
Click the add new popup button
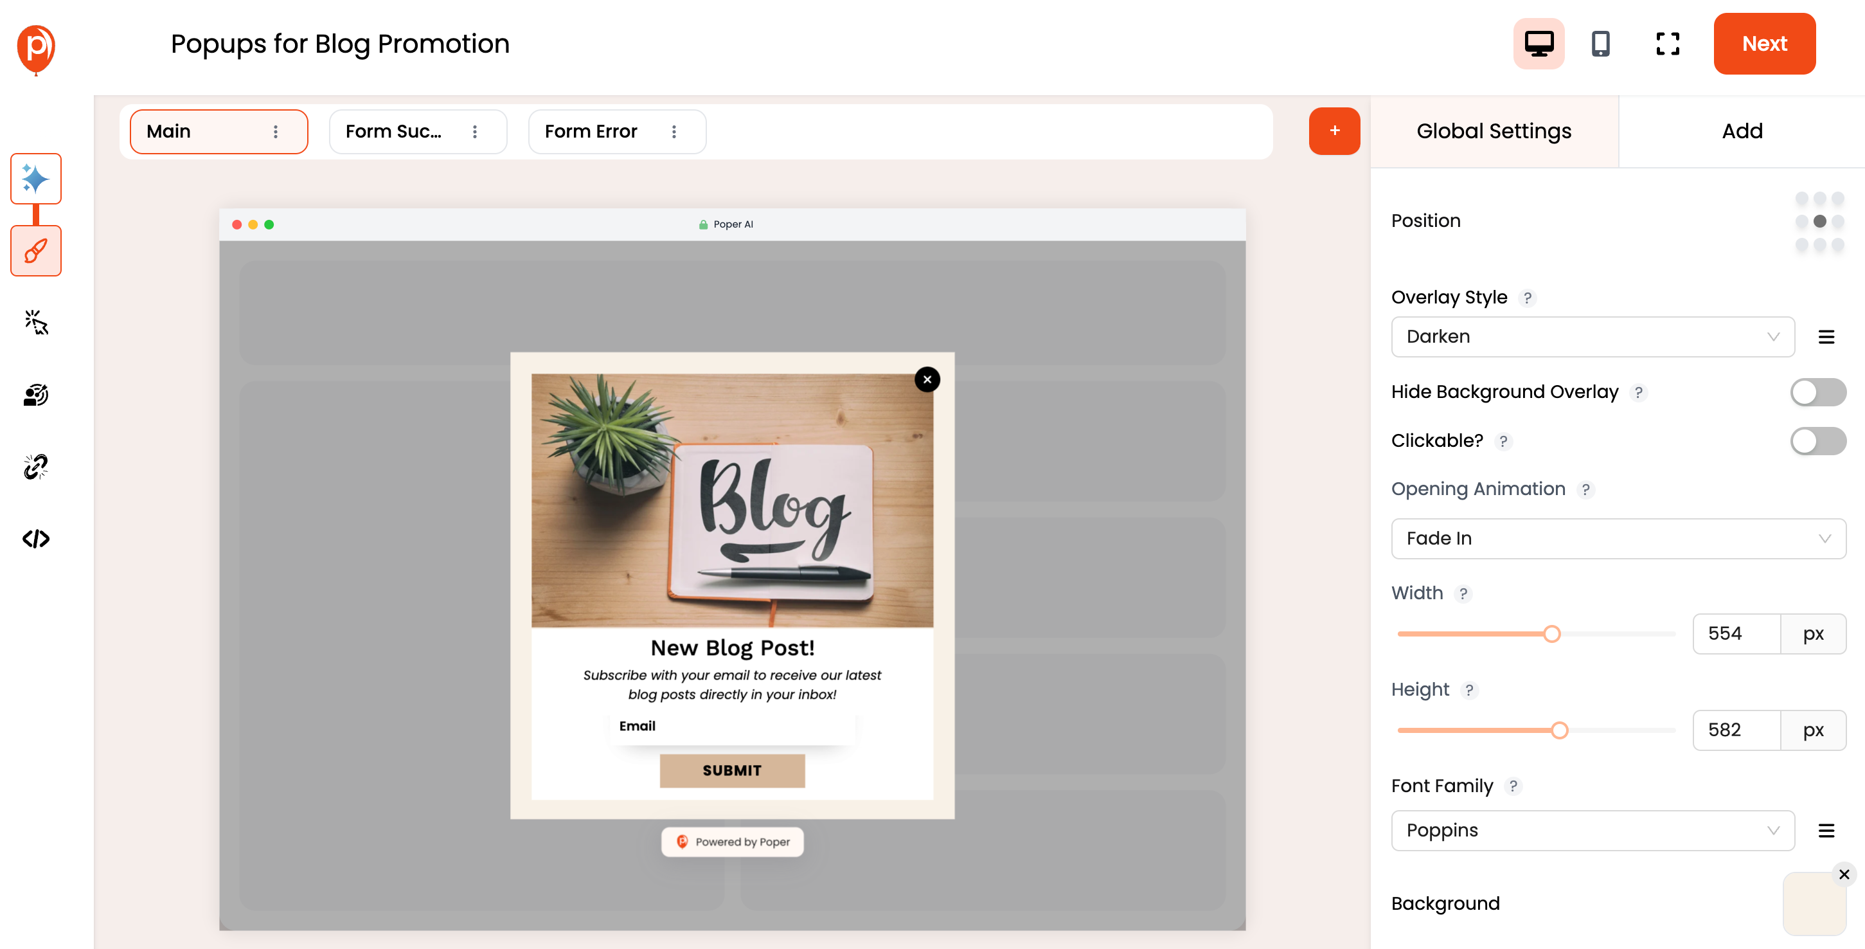(1333, 131)
